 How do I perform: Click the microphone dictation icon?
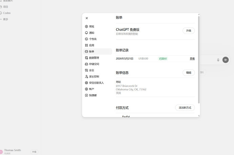218,60
